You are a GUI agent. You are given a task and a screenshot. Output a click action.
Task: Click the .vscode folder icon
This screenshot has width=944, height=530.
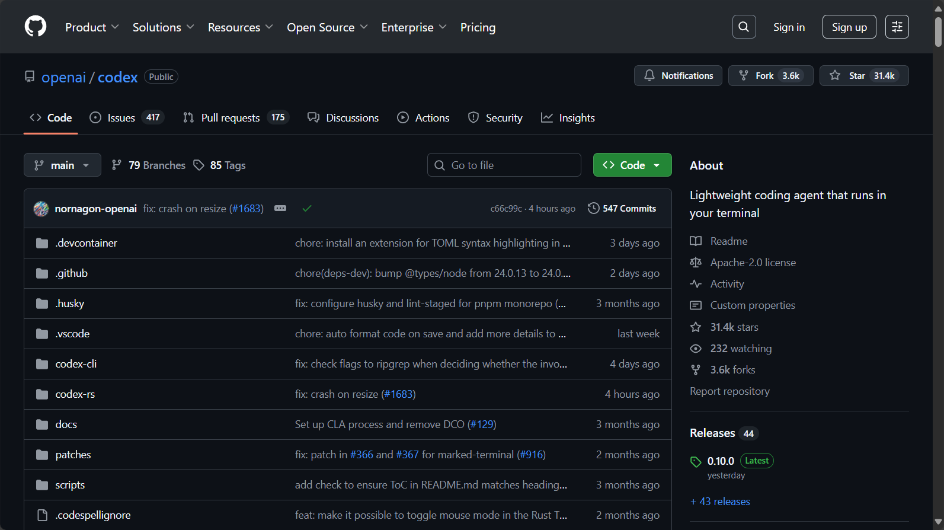pos(42,334)
